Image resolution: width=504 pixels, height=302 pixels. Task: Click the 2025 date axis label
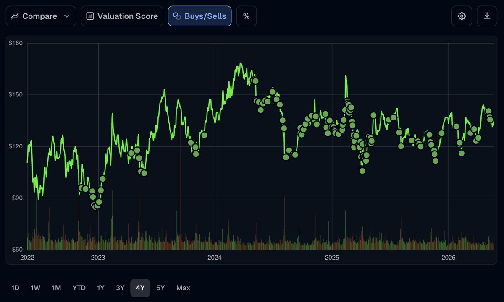pyautogui.click(x=332, y=257)
